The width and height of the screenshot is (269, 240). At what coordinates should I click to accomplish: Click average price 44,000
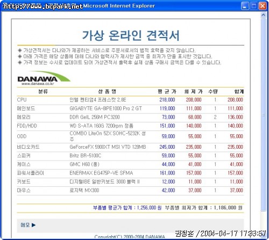click(x=168, y=164)
